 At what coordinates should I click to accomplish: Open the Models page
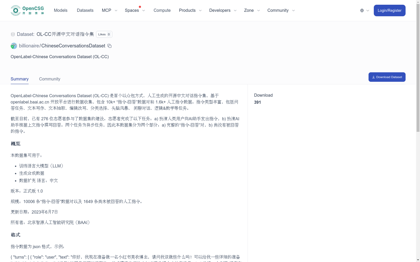point(61,10)
